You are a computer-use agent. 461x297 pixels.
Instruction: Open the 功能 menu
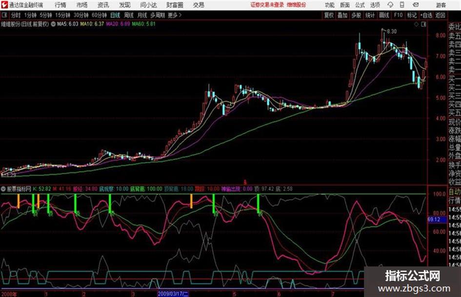330,5
